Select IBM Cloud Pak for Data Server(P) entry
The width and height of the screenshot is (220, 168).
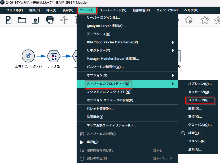point(127,42)
